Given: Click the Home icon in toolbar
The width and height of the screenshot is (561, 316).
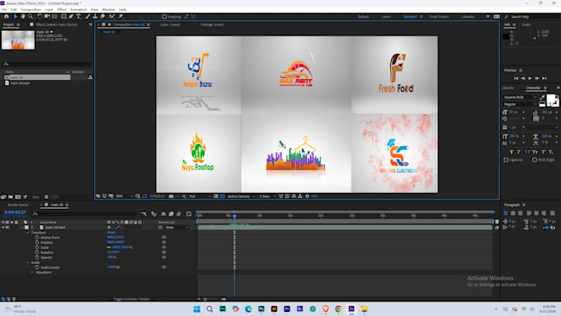Looking at the screenshot, I should pos(7,17).
